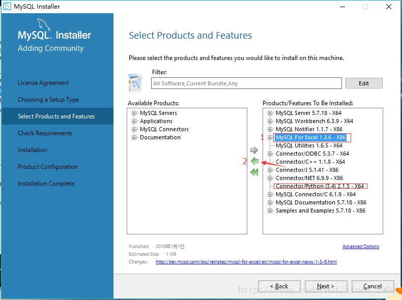Viewport: 402px width, 300px height.
Task: Expand the Applications tree node
Action: 134,121
